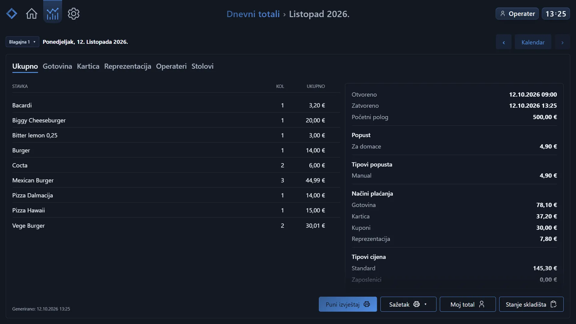Open the settings gear icon

coord(73,14)
